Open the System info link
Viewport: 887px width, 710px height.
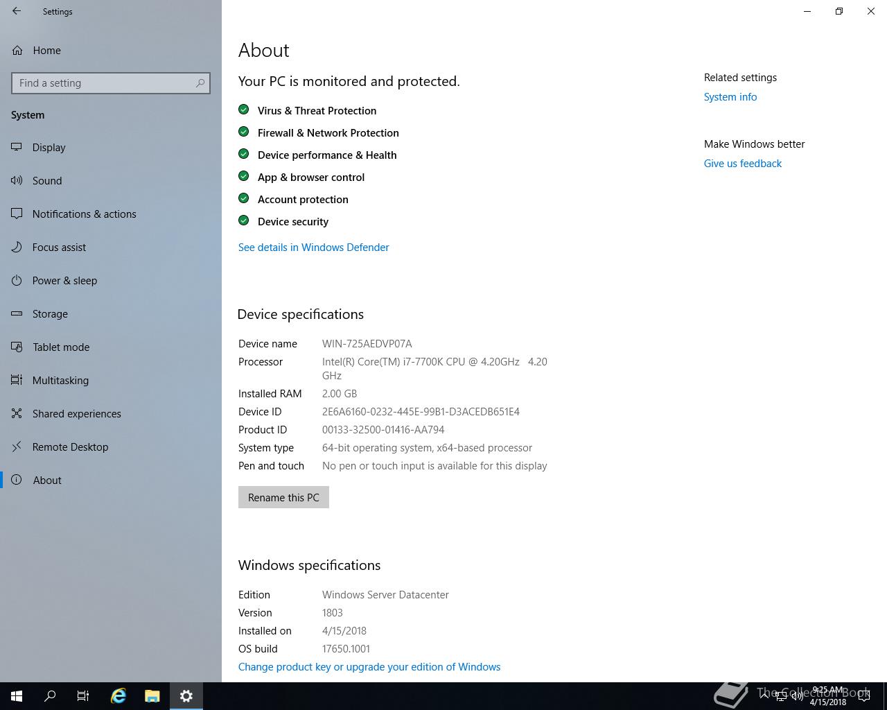730,97
